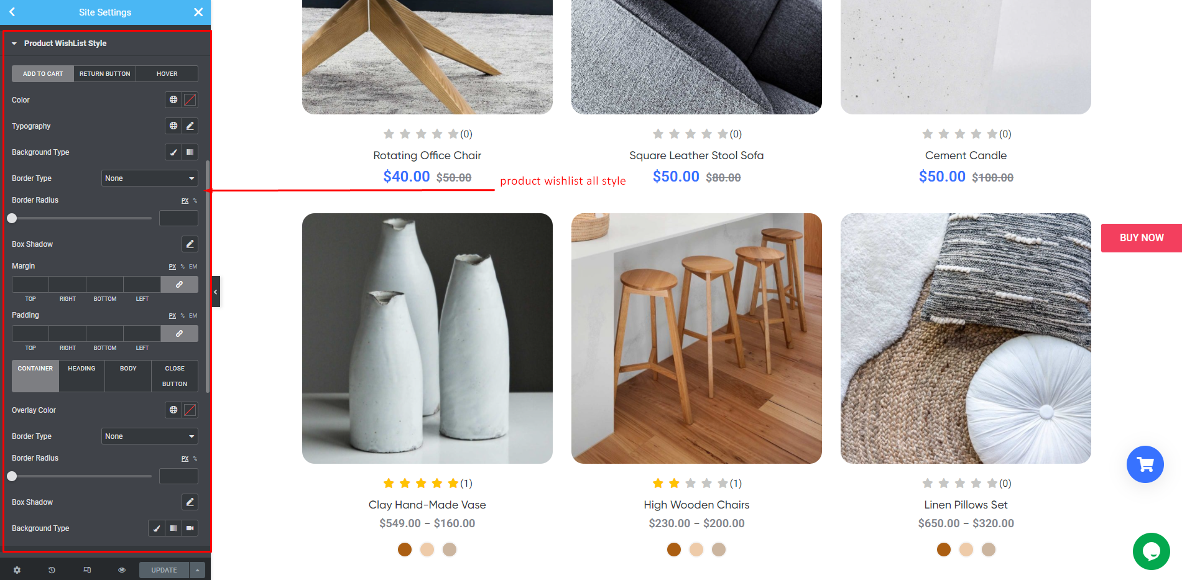Open the Typography edit pencil icon

190,126
